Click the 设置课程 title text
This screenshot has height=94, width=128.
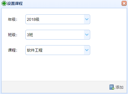[x=15, y=4]
